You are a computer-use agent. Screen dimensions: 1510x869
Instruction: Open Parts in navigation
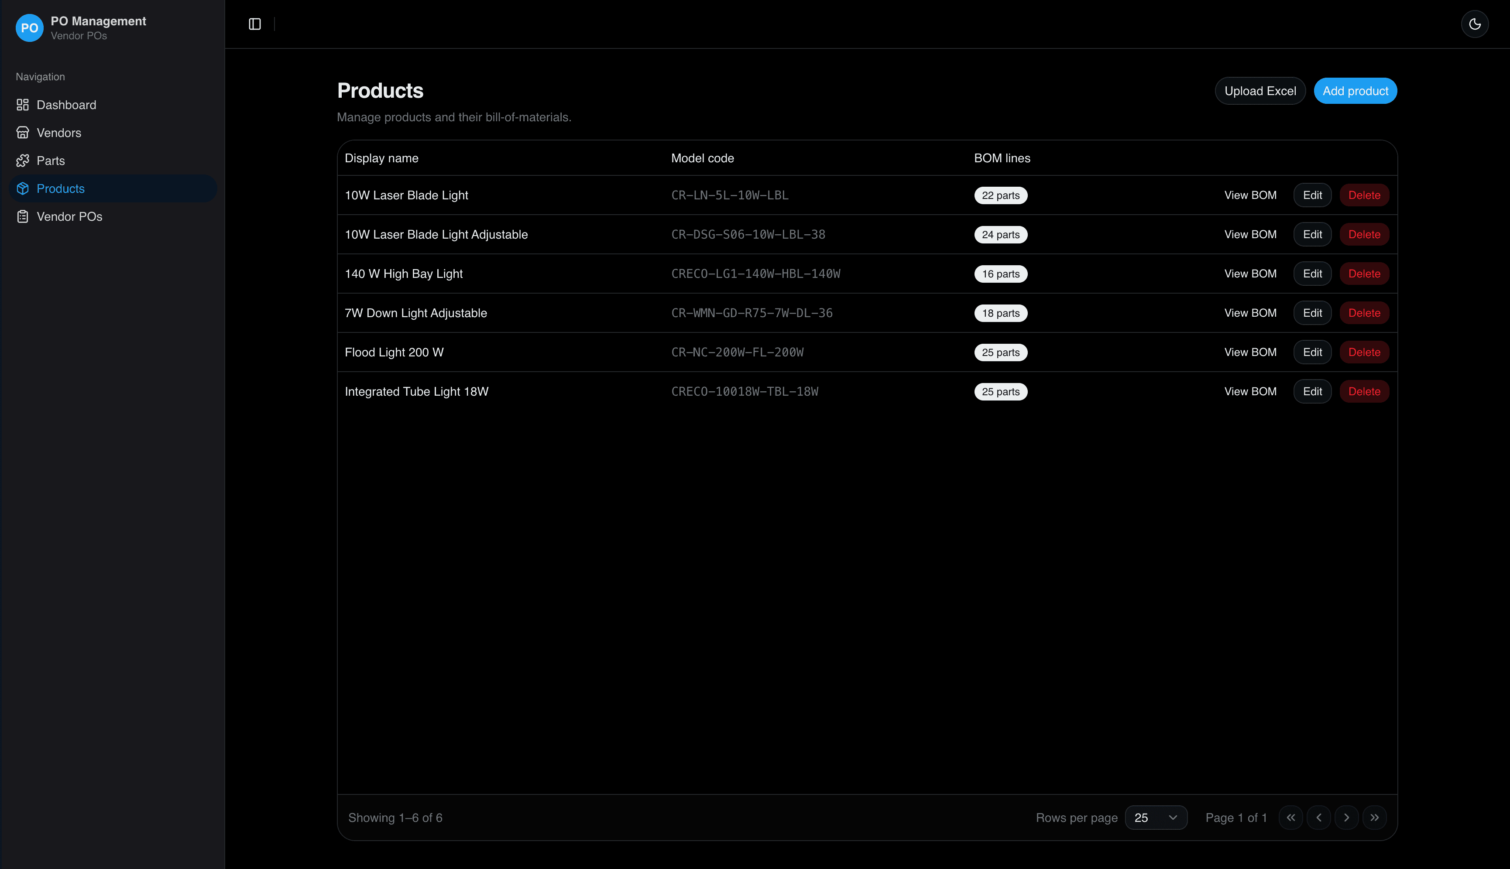click(113, 161)
